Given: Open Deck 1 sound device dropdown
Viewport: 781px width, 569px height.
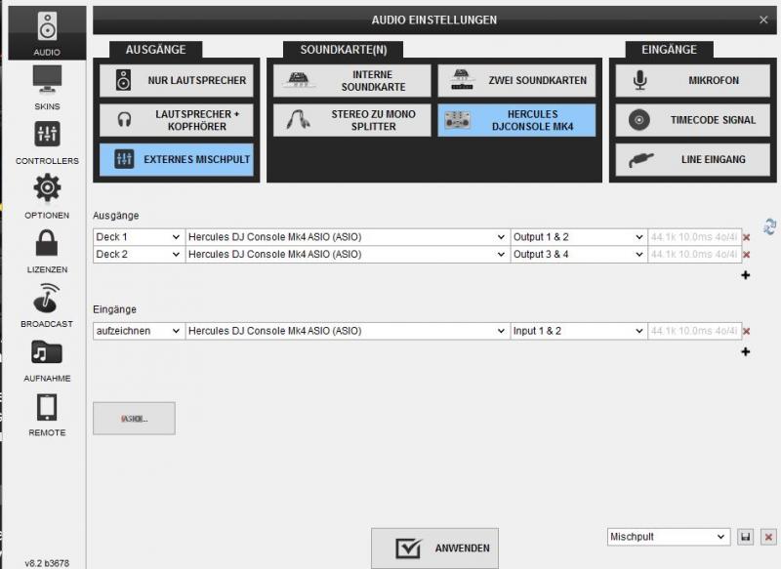Looking at the screenshot, I should pyautogui.click(x=348, y=237).
